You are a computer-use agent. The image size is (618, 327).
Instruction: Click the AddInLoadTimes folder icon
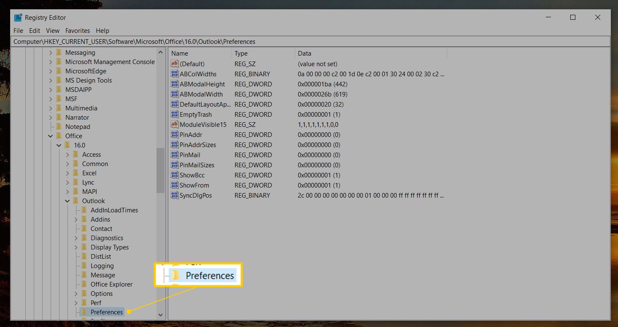[84, 210]
